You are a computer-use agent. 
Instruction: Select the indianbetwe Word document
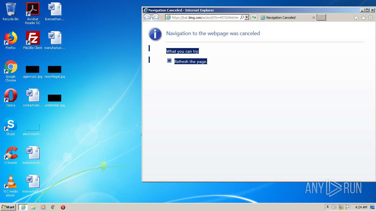coord(33,155)
